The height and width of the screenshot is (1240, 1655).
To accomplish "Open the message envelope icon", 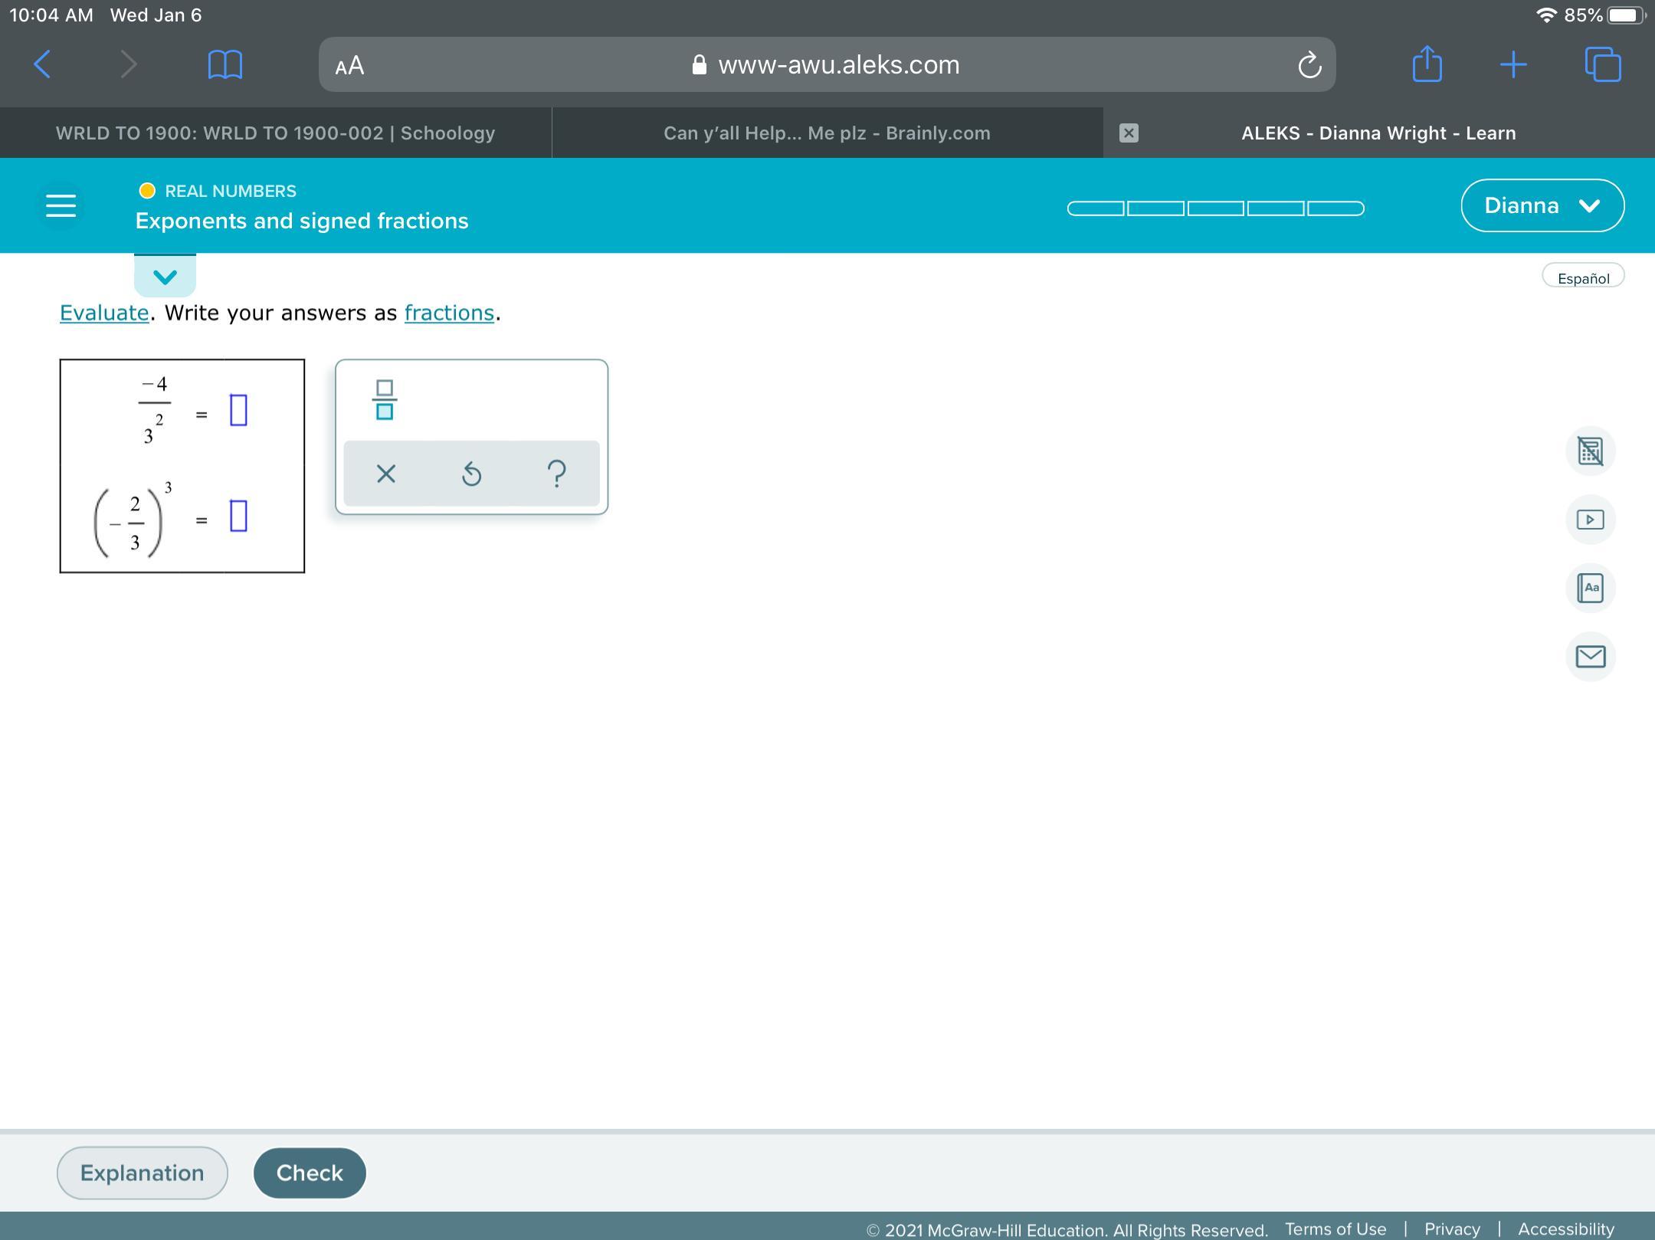I will pyautogui.click(x=1590, y=656).
